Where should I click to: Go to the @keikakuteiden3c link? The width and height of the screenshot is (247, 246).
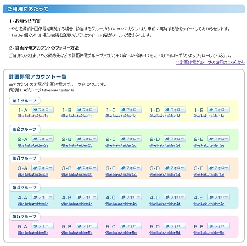[121, 174]
